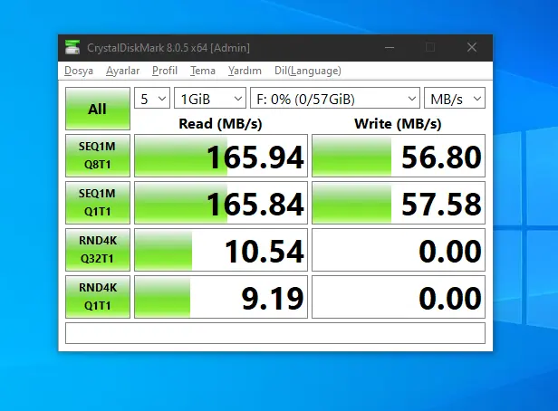
Task: Expand the MB/s unit dropdown
Action: [x=455, y=98]
